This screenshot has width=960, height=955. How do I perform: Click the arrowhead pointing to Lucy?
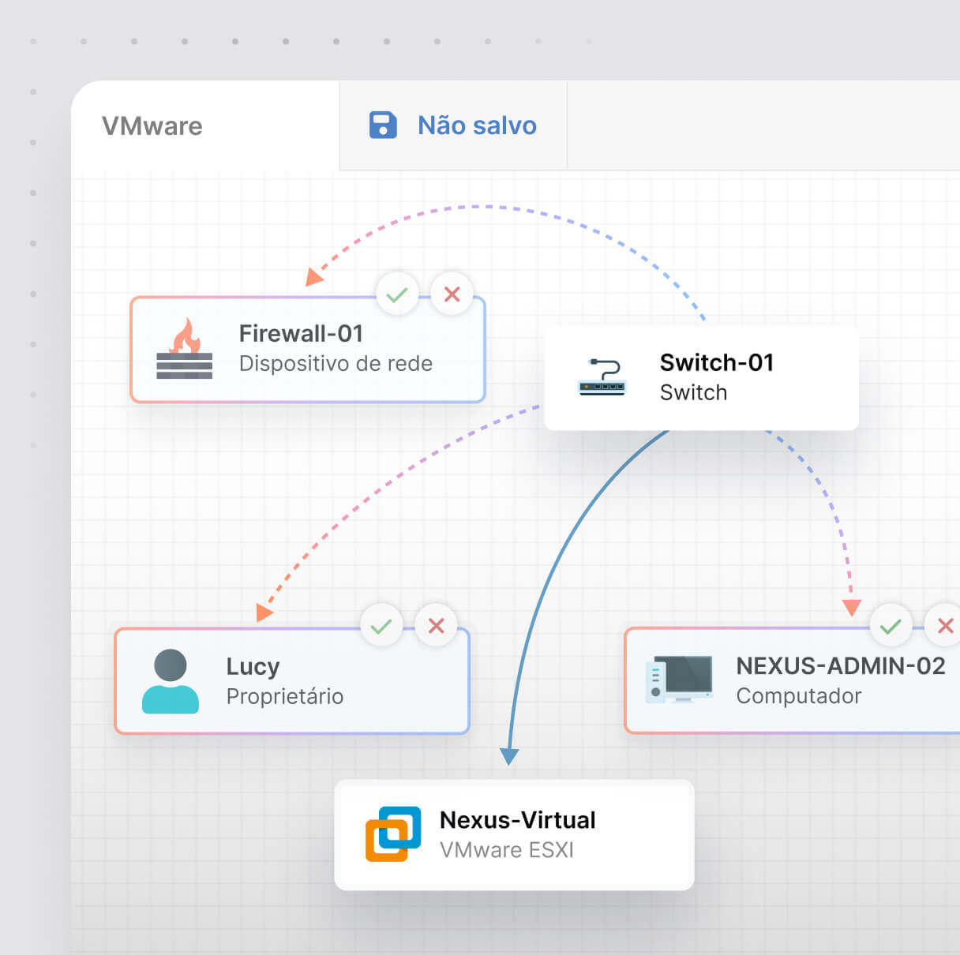click(264, 612)
